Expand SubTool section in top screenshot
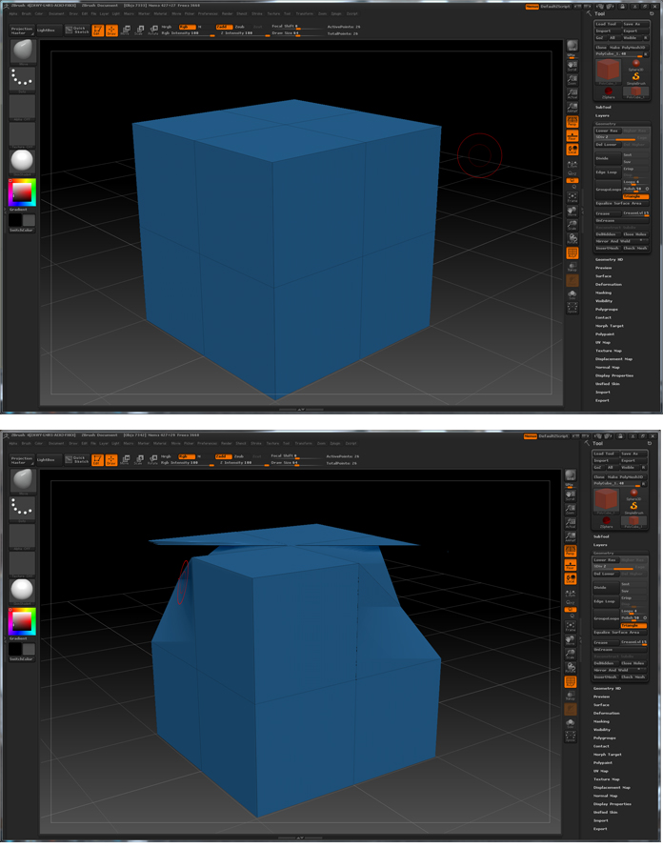Image resolution: width=663 pixels, height=848 pixels. tap(604, 107)
